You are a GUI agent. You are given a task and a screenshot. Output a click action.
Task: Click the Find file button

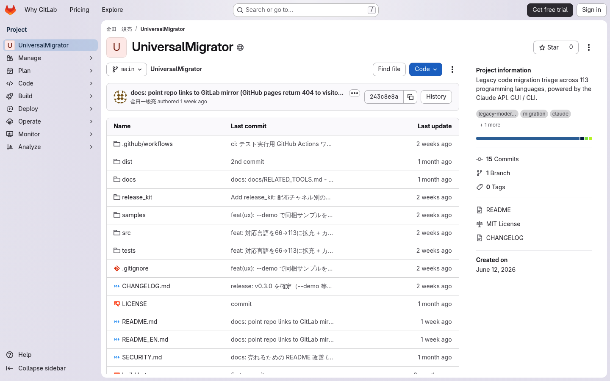pos(389,69)
